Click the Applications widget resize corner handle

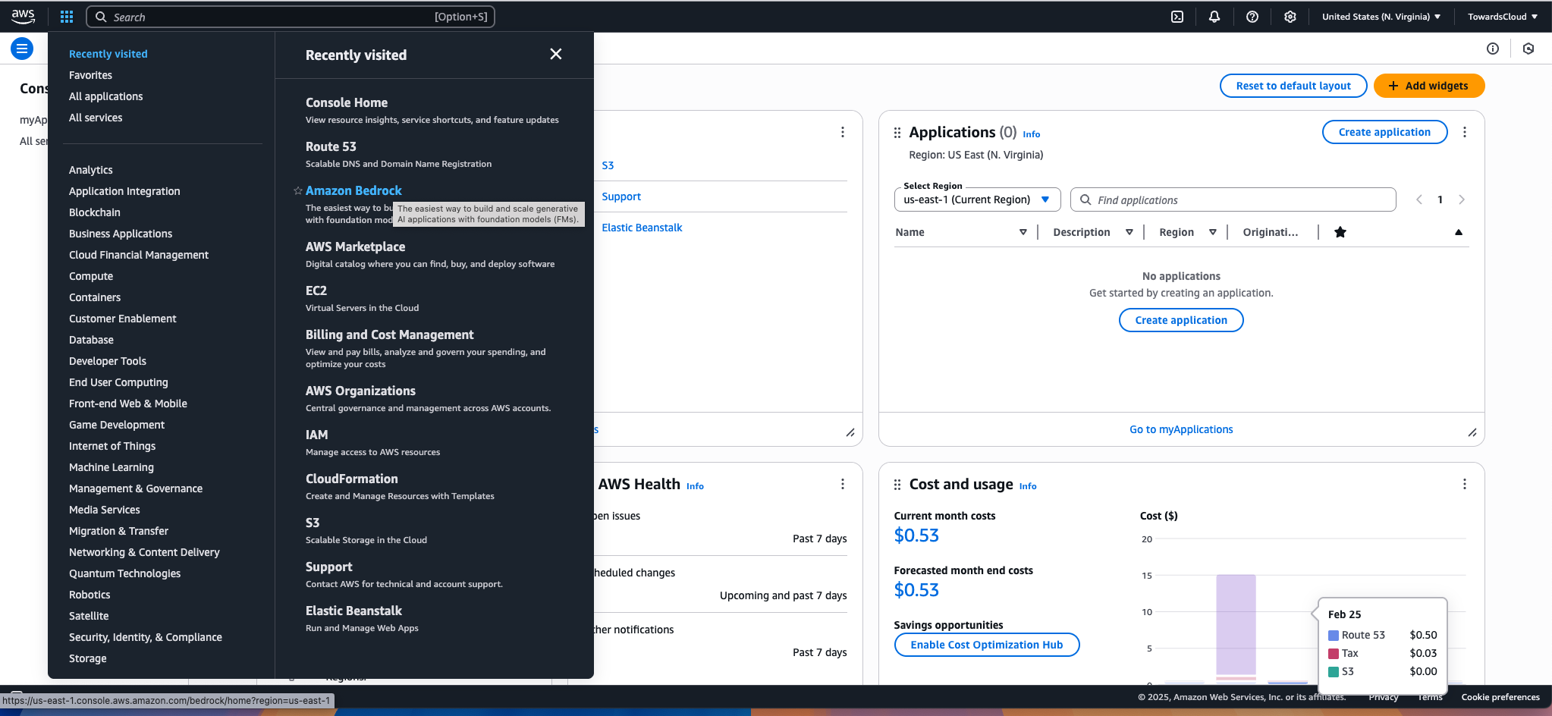(x=1472, y=432)
